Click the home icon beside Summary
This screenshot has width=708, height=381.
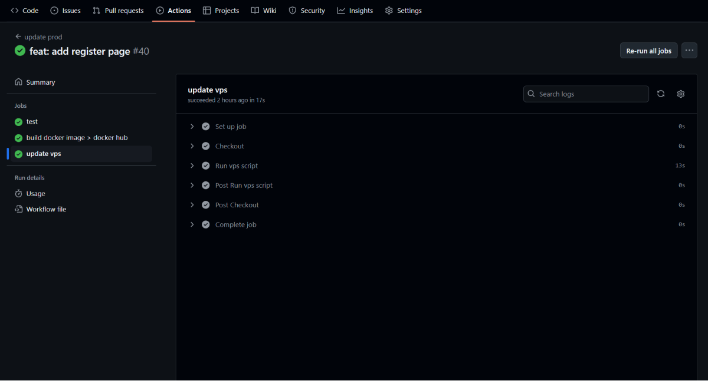pos(18,82)
